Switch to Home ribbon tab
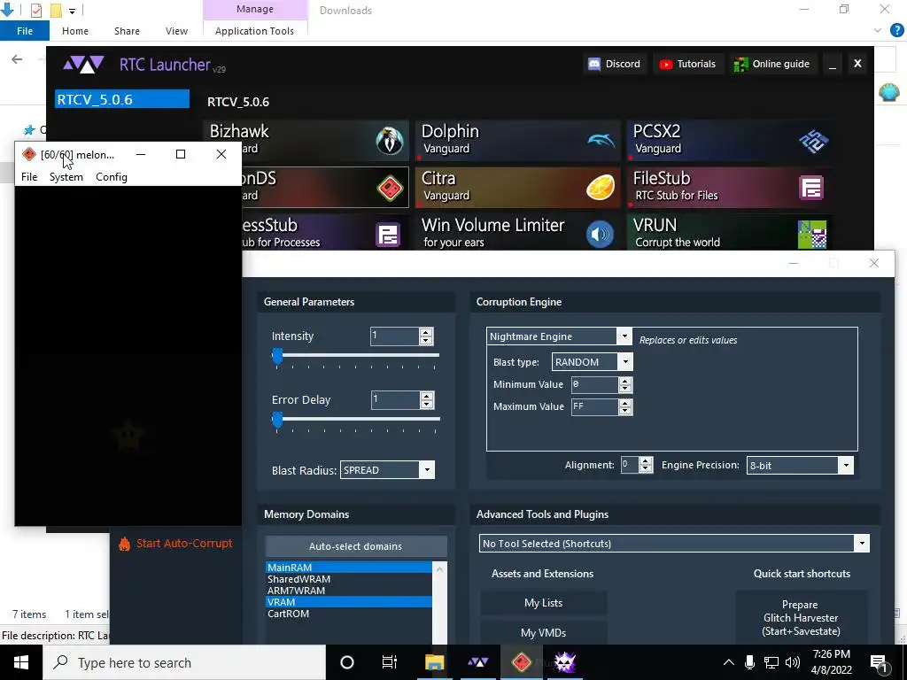This screenshot has height=680, width=907. click(x=75, y=31)
